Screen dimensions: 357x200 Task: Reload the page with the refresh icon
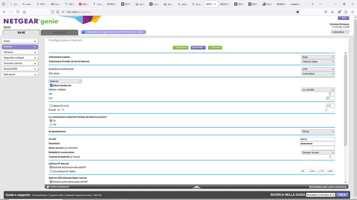pyautogui.click(x=18, y=12)
